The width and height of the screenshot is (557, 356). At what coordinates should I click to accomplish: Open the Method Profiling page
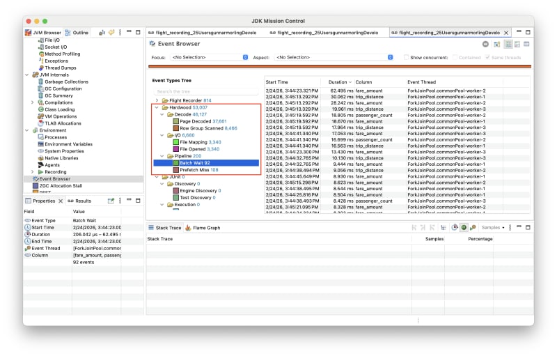(62, 54)
